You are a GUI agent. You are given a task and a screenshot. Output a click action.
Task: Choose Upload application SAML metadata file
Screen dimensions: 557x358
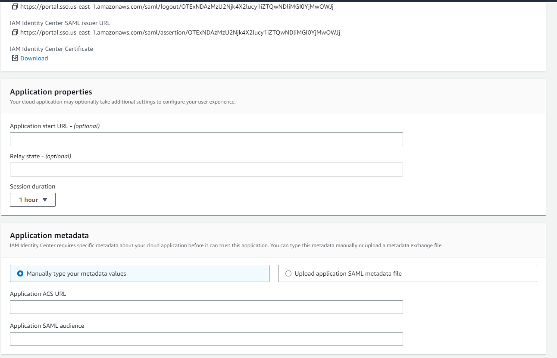(288, 273)
